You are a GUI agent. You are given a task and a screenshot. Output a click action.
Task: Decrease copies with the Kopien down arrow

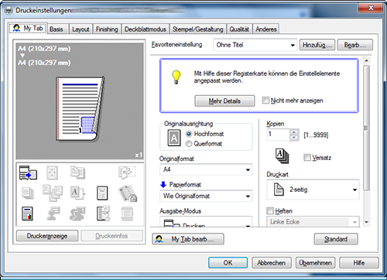click(294, 138)
